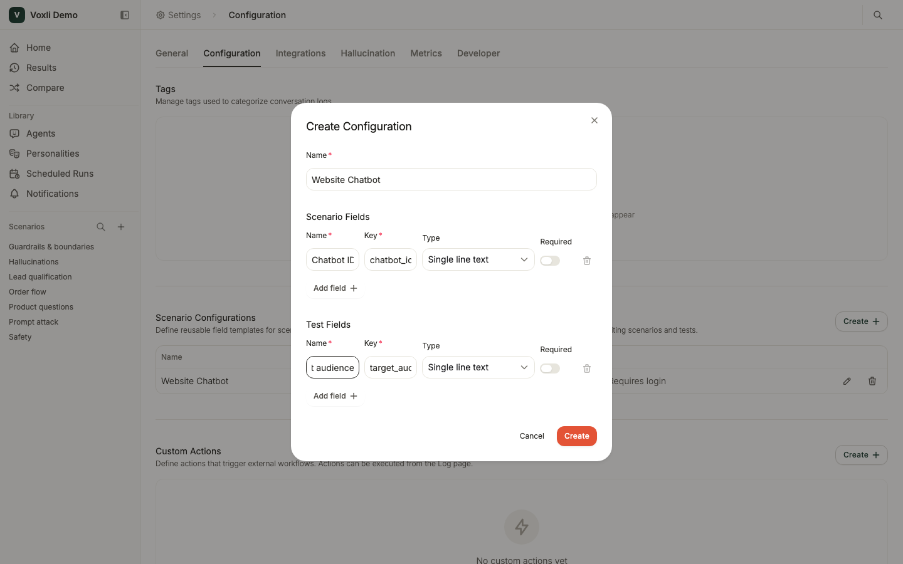Open Compare in sidebar
This screenshot has height=564, width=903.
45,88
